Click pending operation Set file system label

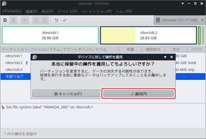click(x=49, y=107)
